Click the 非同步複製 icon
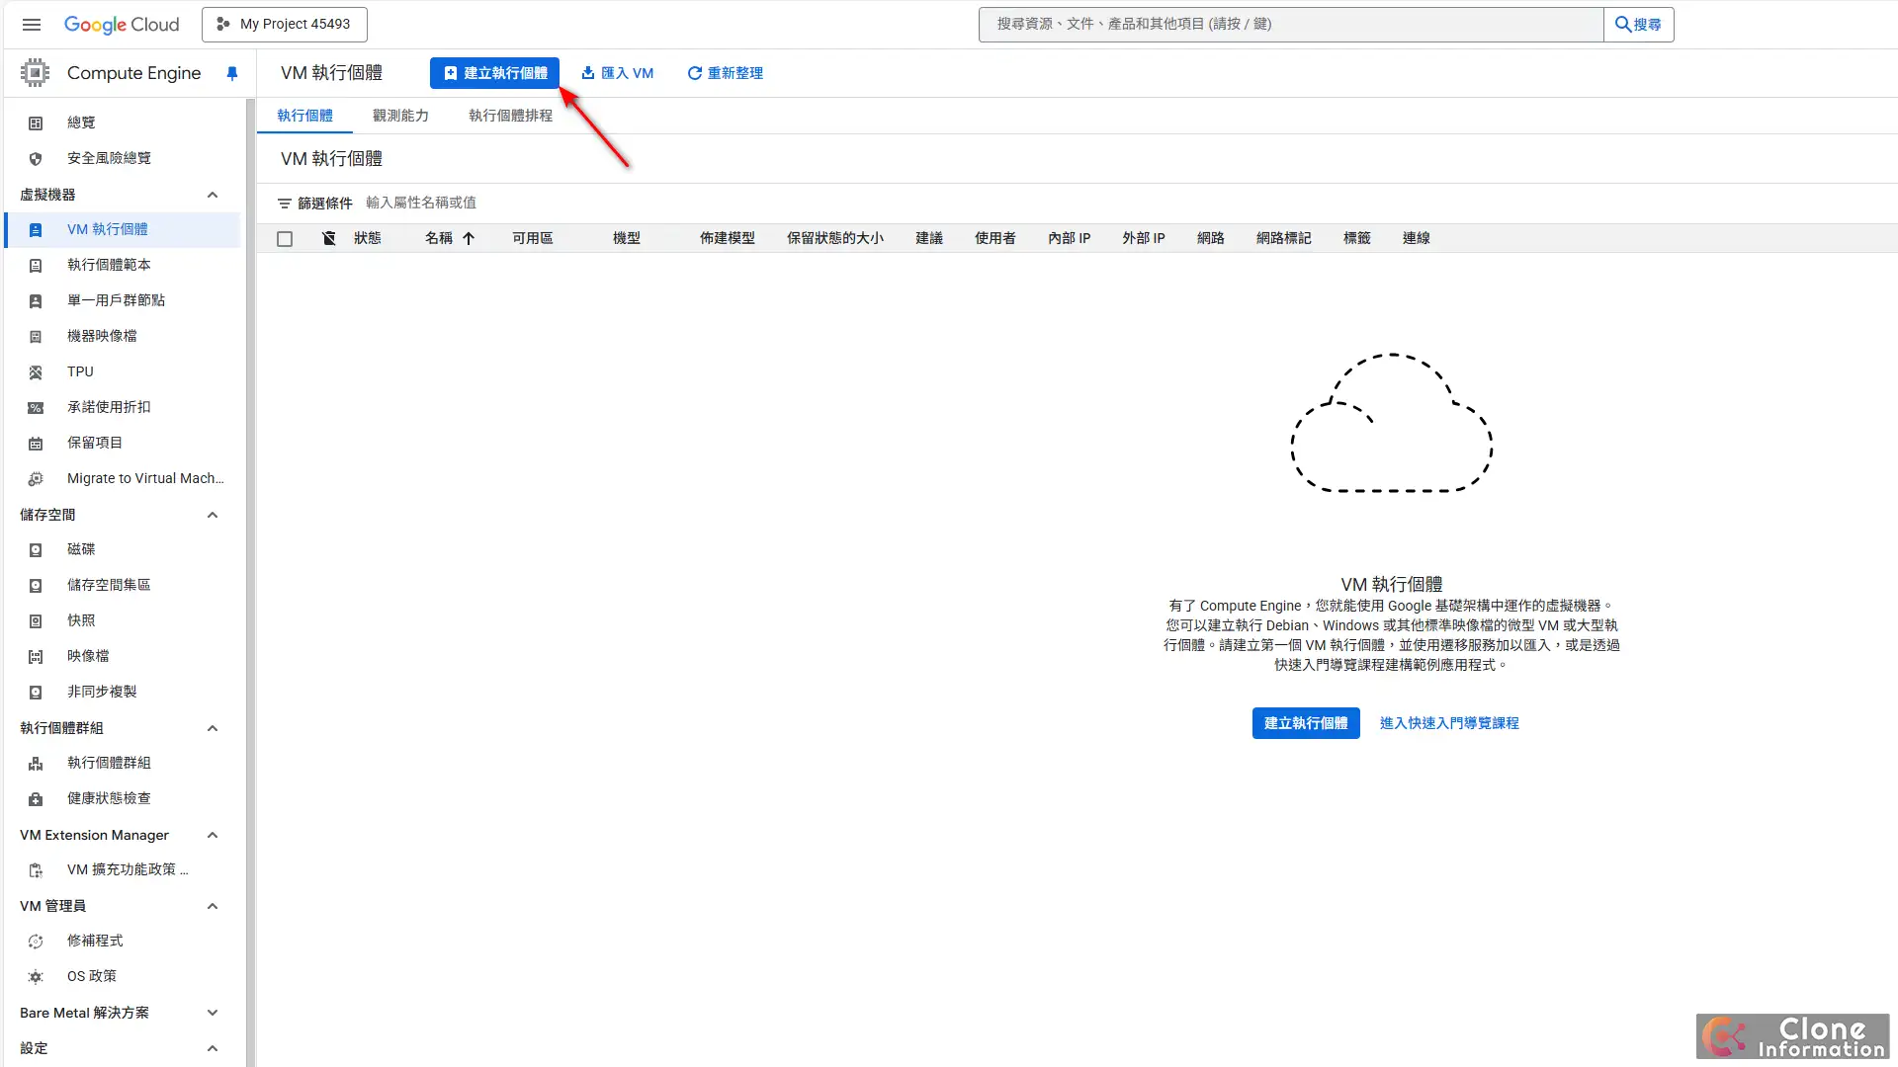This screenshot has height=1067, width=1898. [36, 692]
